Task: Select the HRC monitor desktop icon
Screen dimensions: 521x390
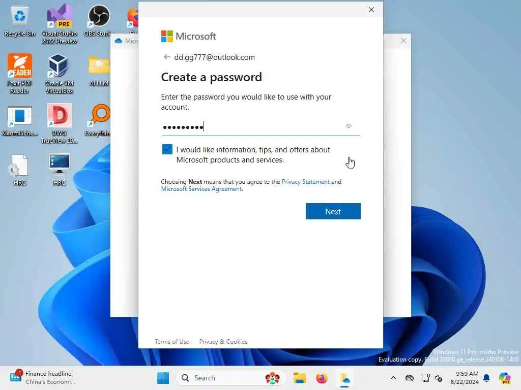Action: 59,170
